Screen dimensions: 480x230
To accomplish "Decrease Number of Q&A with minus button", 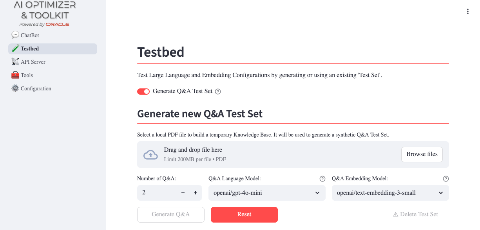I will point(183,193).
